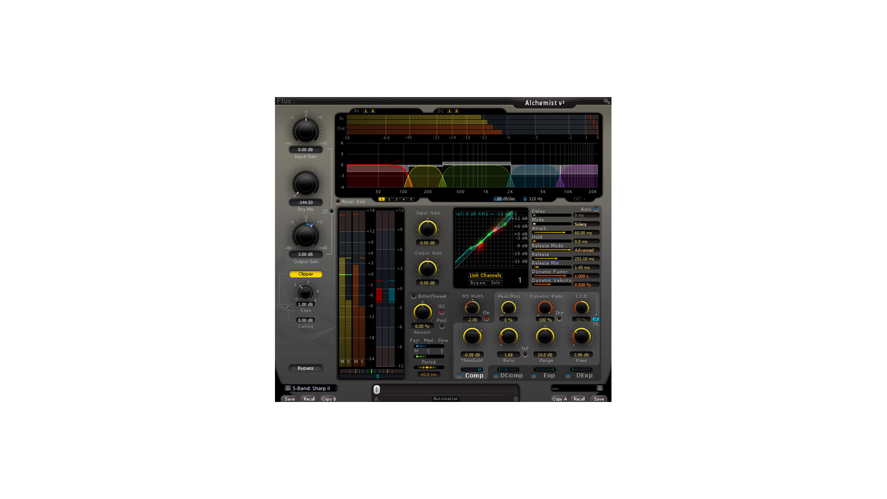Open the Advanced release mode selector

coord(586,250)
